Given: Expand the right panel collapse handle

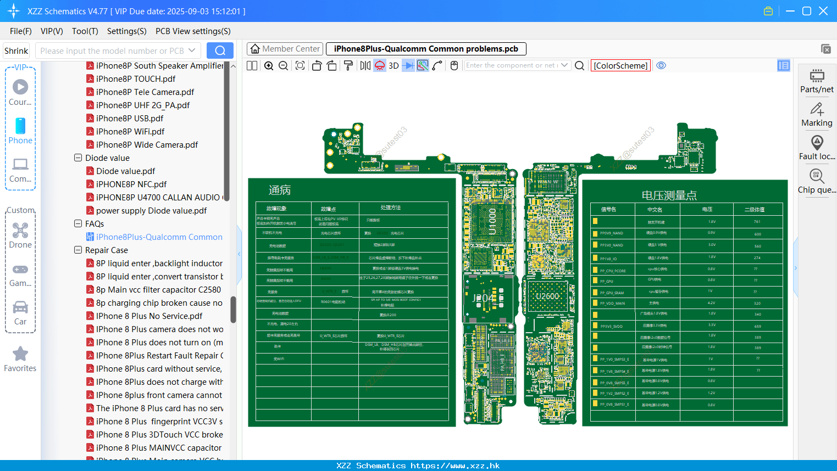Looking at the screenshot, I should (795, 268).
